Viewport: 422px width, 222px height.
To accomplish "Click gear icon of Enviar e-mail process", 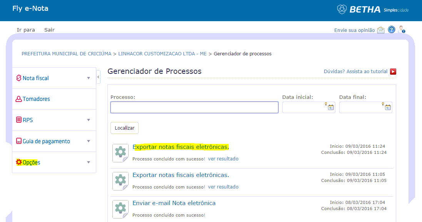I will pos(120,209).
